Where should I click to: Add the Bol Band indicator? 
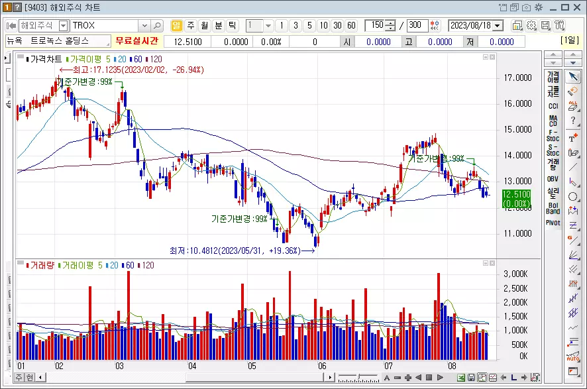coord(553,208)
